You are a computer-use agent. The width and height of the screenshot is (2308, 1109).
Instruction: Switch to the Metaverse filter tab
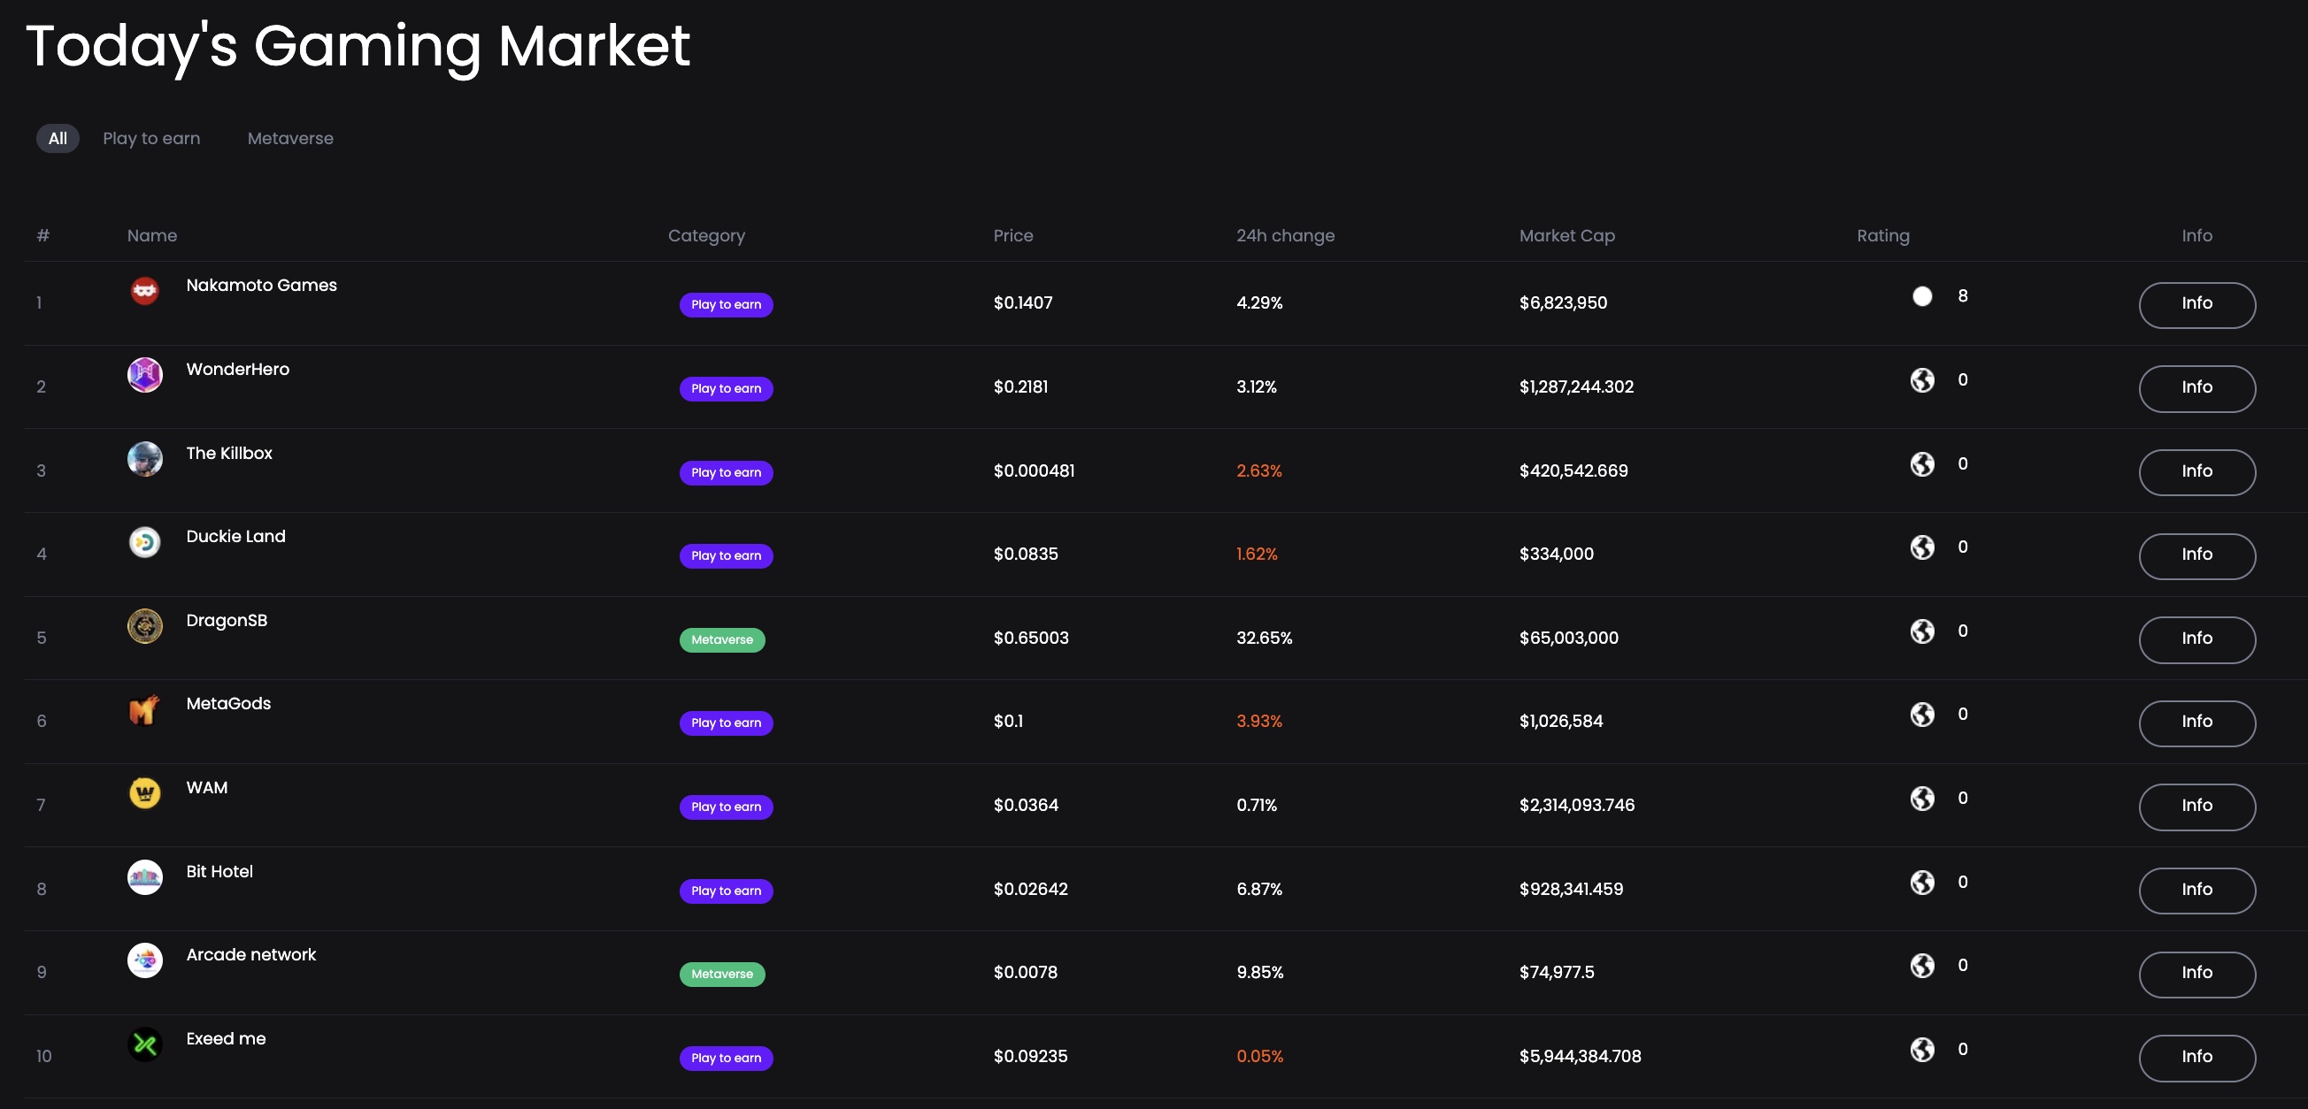pos(290,139)
